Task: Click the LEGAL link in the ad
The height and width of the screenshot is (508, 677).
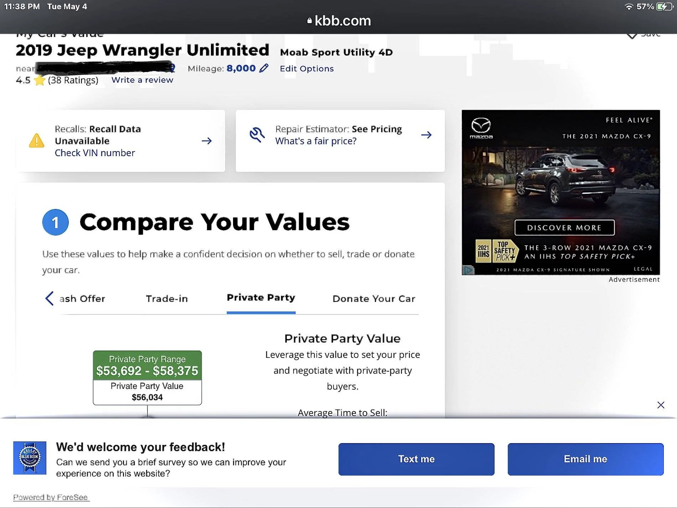Action: click(x=643, y=269)
